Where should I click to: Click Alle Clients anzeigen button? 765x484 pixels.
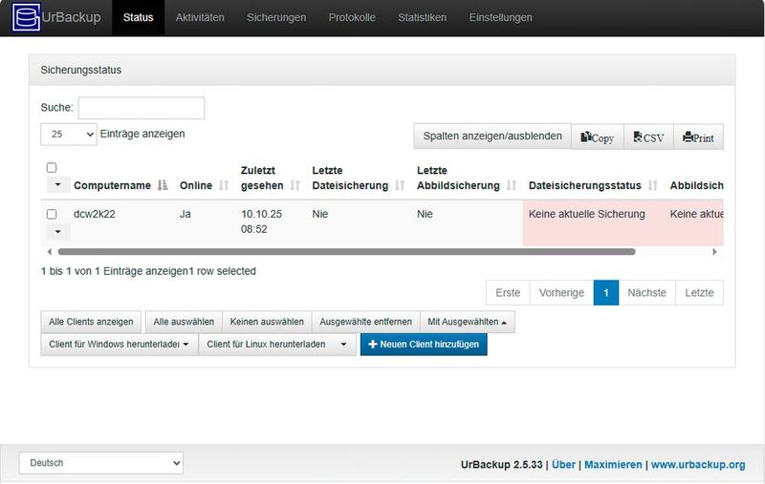click(x=91, y=322)
